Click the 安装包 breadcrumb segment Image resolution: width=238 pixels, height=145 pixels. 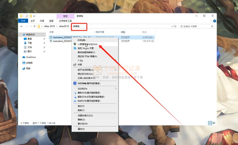tap(76, 26)
